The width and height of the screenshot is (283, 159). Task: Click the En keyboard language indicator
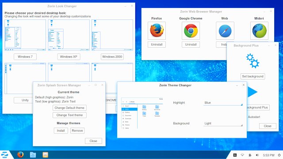tap(235, 155)
